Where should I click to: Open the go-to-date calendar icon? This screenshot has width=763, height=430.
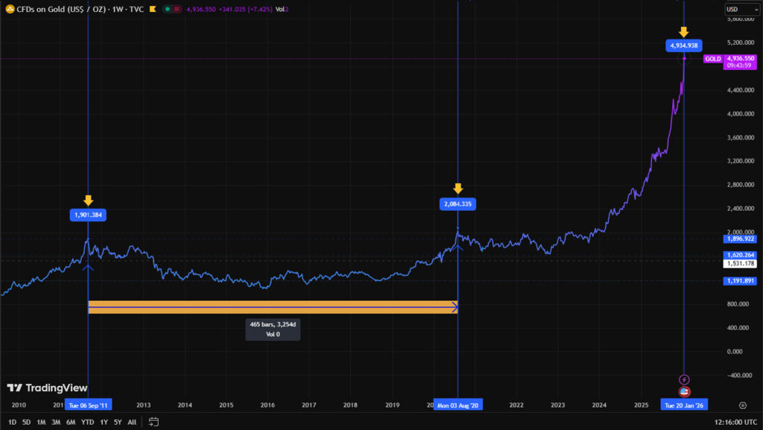[x=153, y=422]
